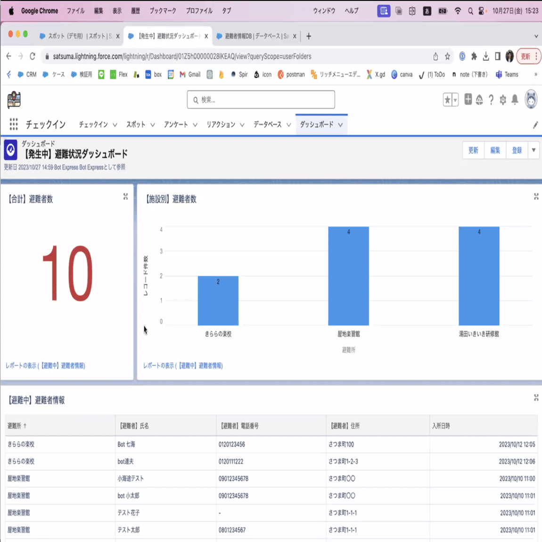Open Chrome's tab search dropdown arrow
Screen dimensions: 542x542
click(536, 36)
